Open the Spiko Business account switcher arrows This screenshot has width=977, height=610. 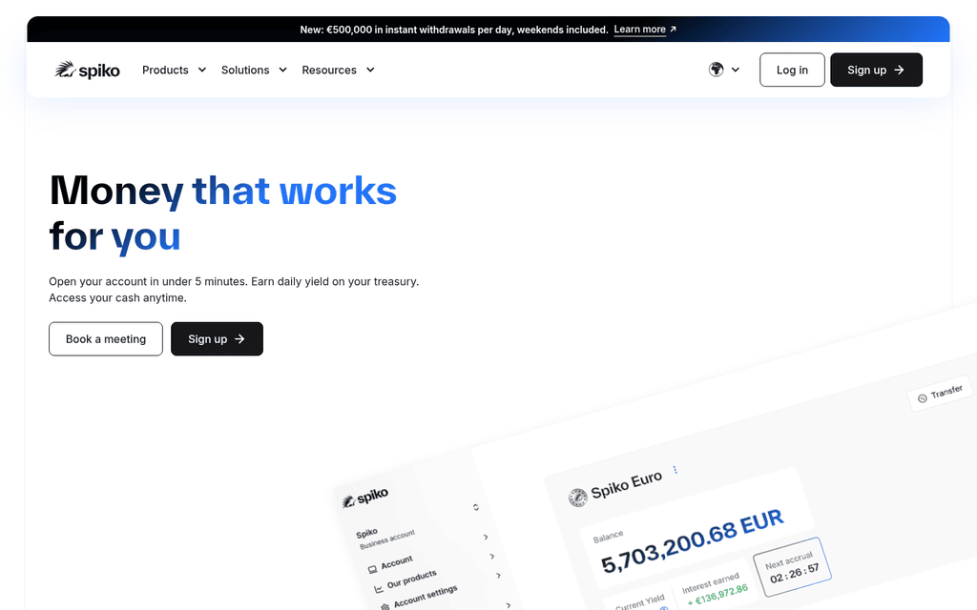476,507
